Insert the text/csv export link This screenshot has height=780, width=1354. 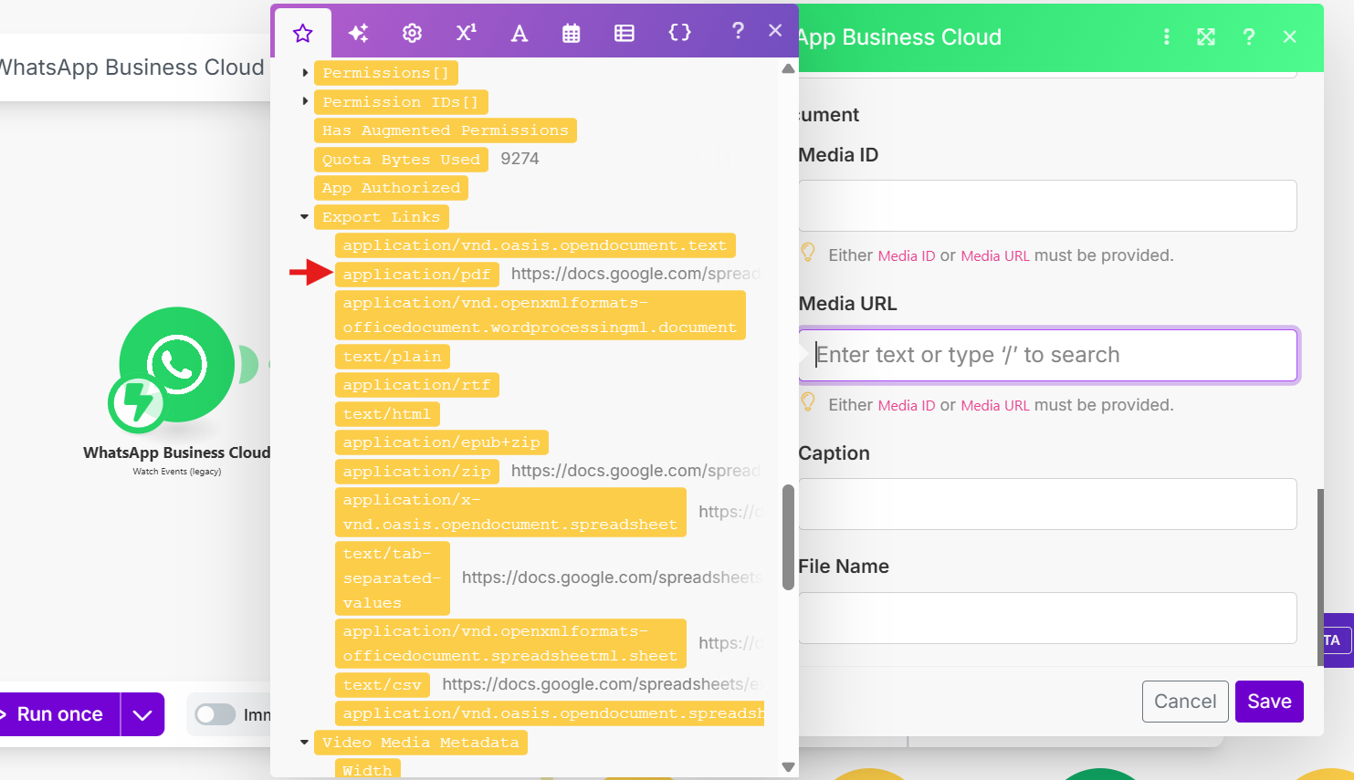click(x=383, y=685)
